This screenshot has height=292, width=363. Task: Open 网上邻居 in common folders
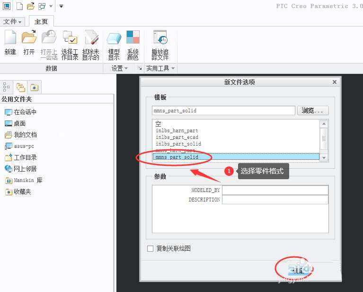tap(21, 169)
